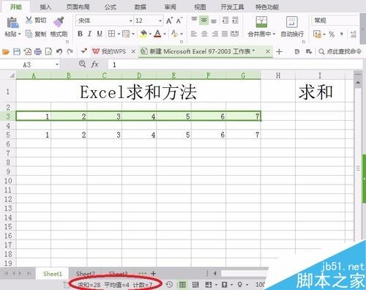
Task: Click the justify alignment icon
Action: pos(225,34)
